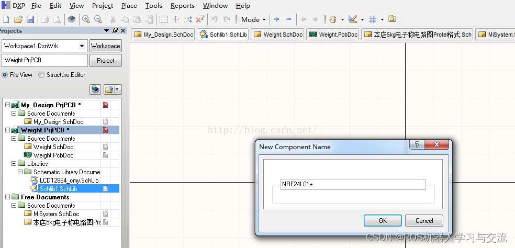This screenshot has width=515, height=248.
Task: Click Cancel in New Component Name dialog
Action: (424, 221)
